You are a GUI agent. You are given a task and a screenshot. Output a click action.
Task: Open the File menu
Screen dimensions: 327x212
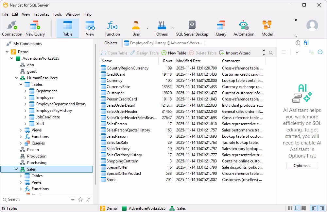click(5, 14)
